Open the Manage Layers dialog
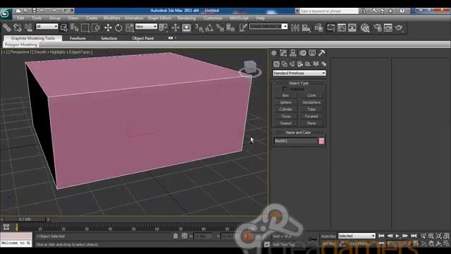The image size is (451, 254). coord(319,28)
